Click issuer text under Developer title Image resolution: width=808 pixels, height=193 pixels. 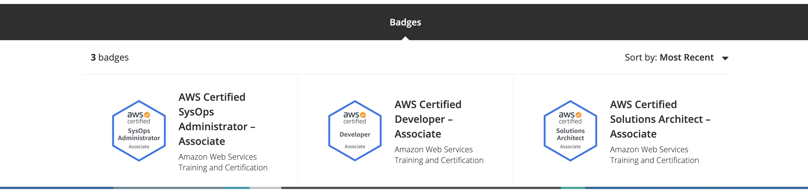point(439,155)
